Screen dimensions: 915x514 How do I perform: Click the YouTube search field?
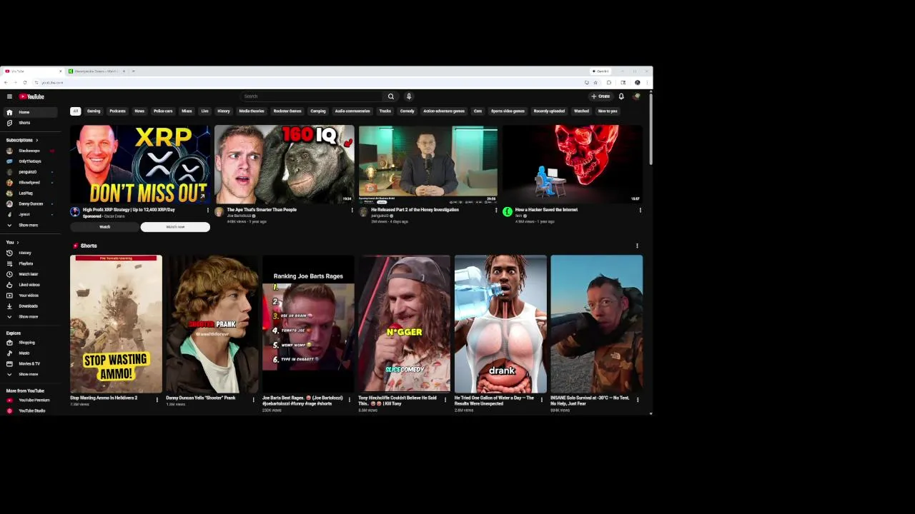(x=312, y=96)
